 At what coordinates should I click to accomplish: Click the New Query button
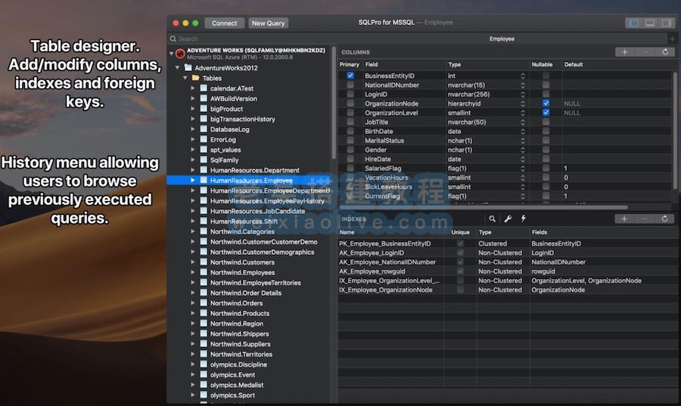[x=268, y=23]
